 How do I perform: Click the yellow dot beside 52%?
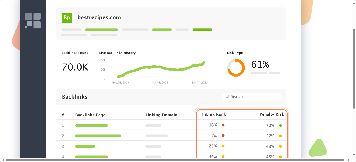[x=281, y=136]
